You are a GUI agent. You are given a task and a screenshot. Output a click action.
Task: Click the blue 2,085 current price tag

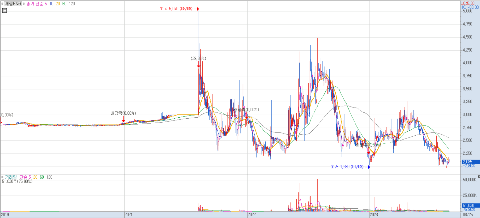tap(471, 162)
